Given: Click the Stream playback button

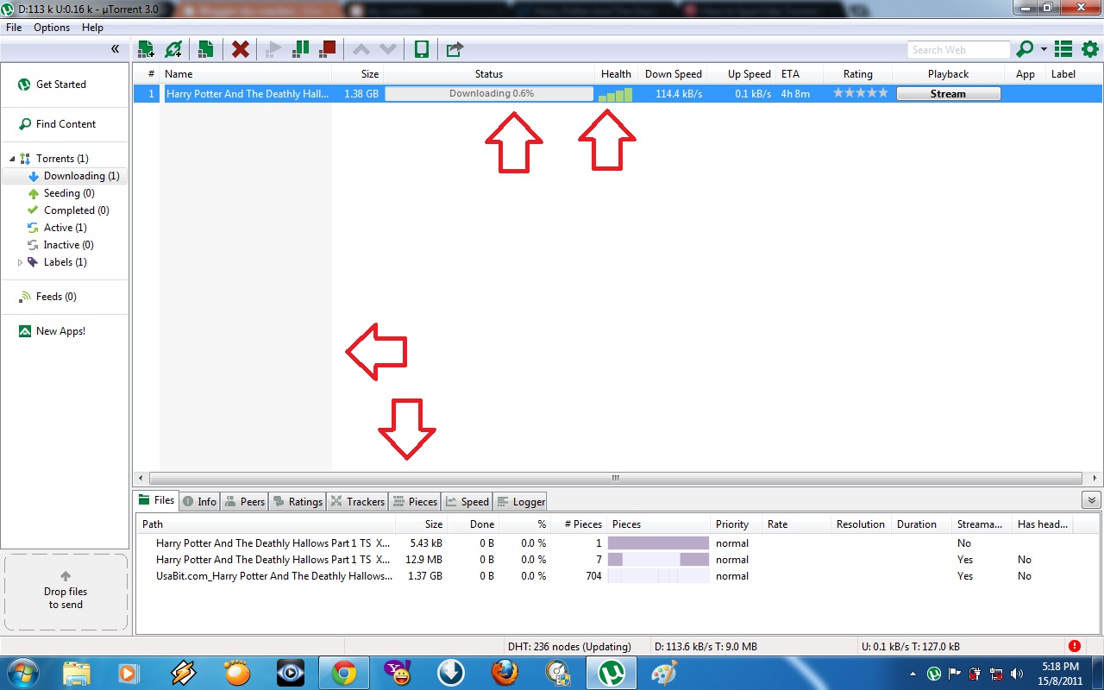Looking at the screenshot, I should (x=948, y=94).
